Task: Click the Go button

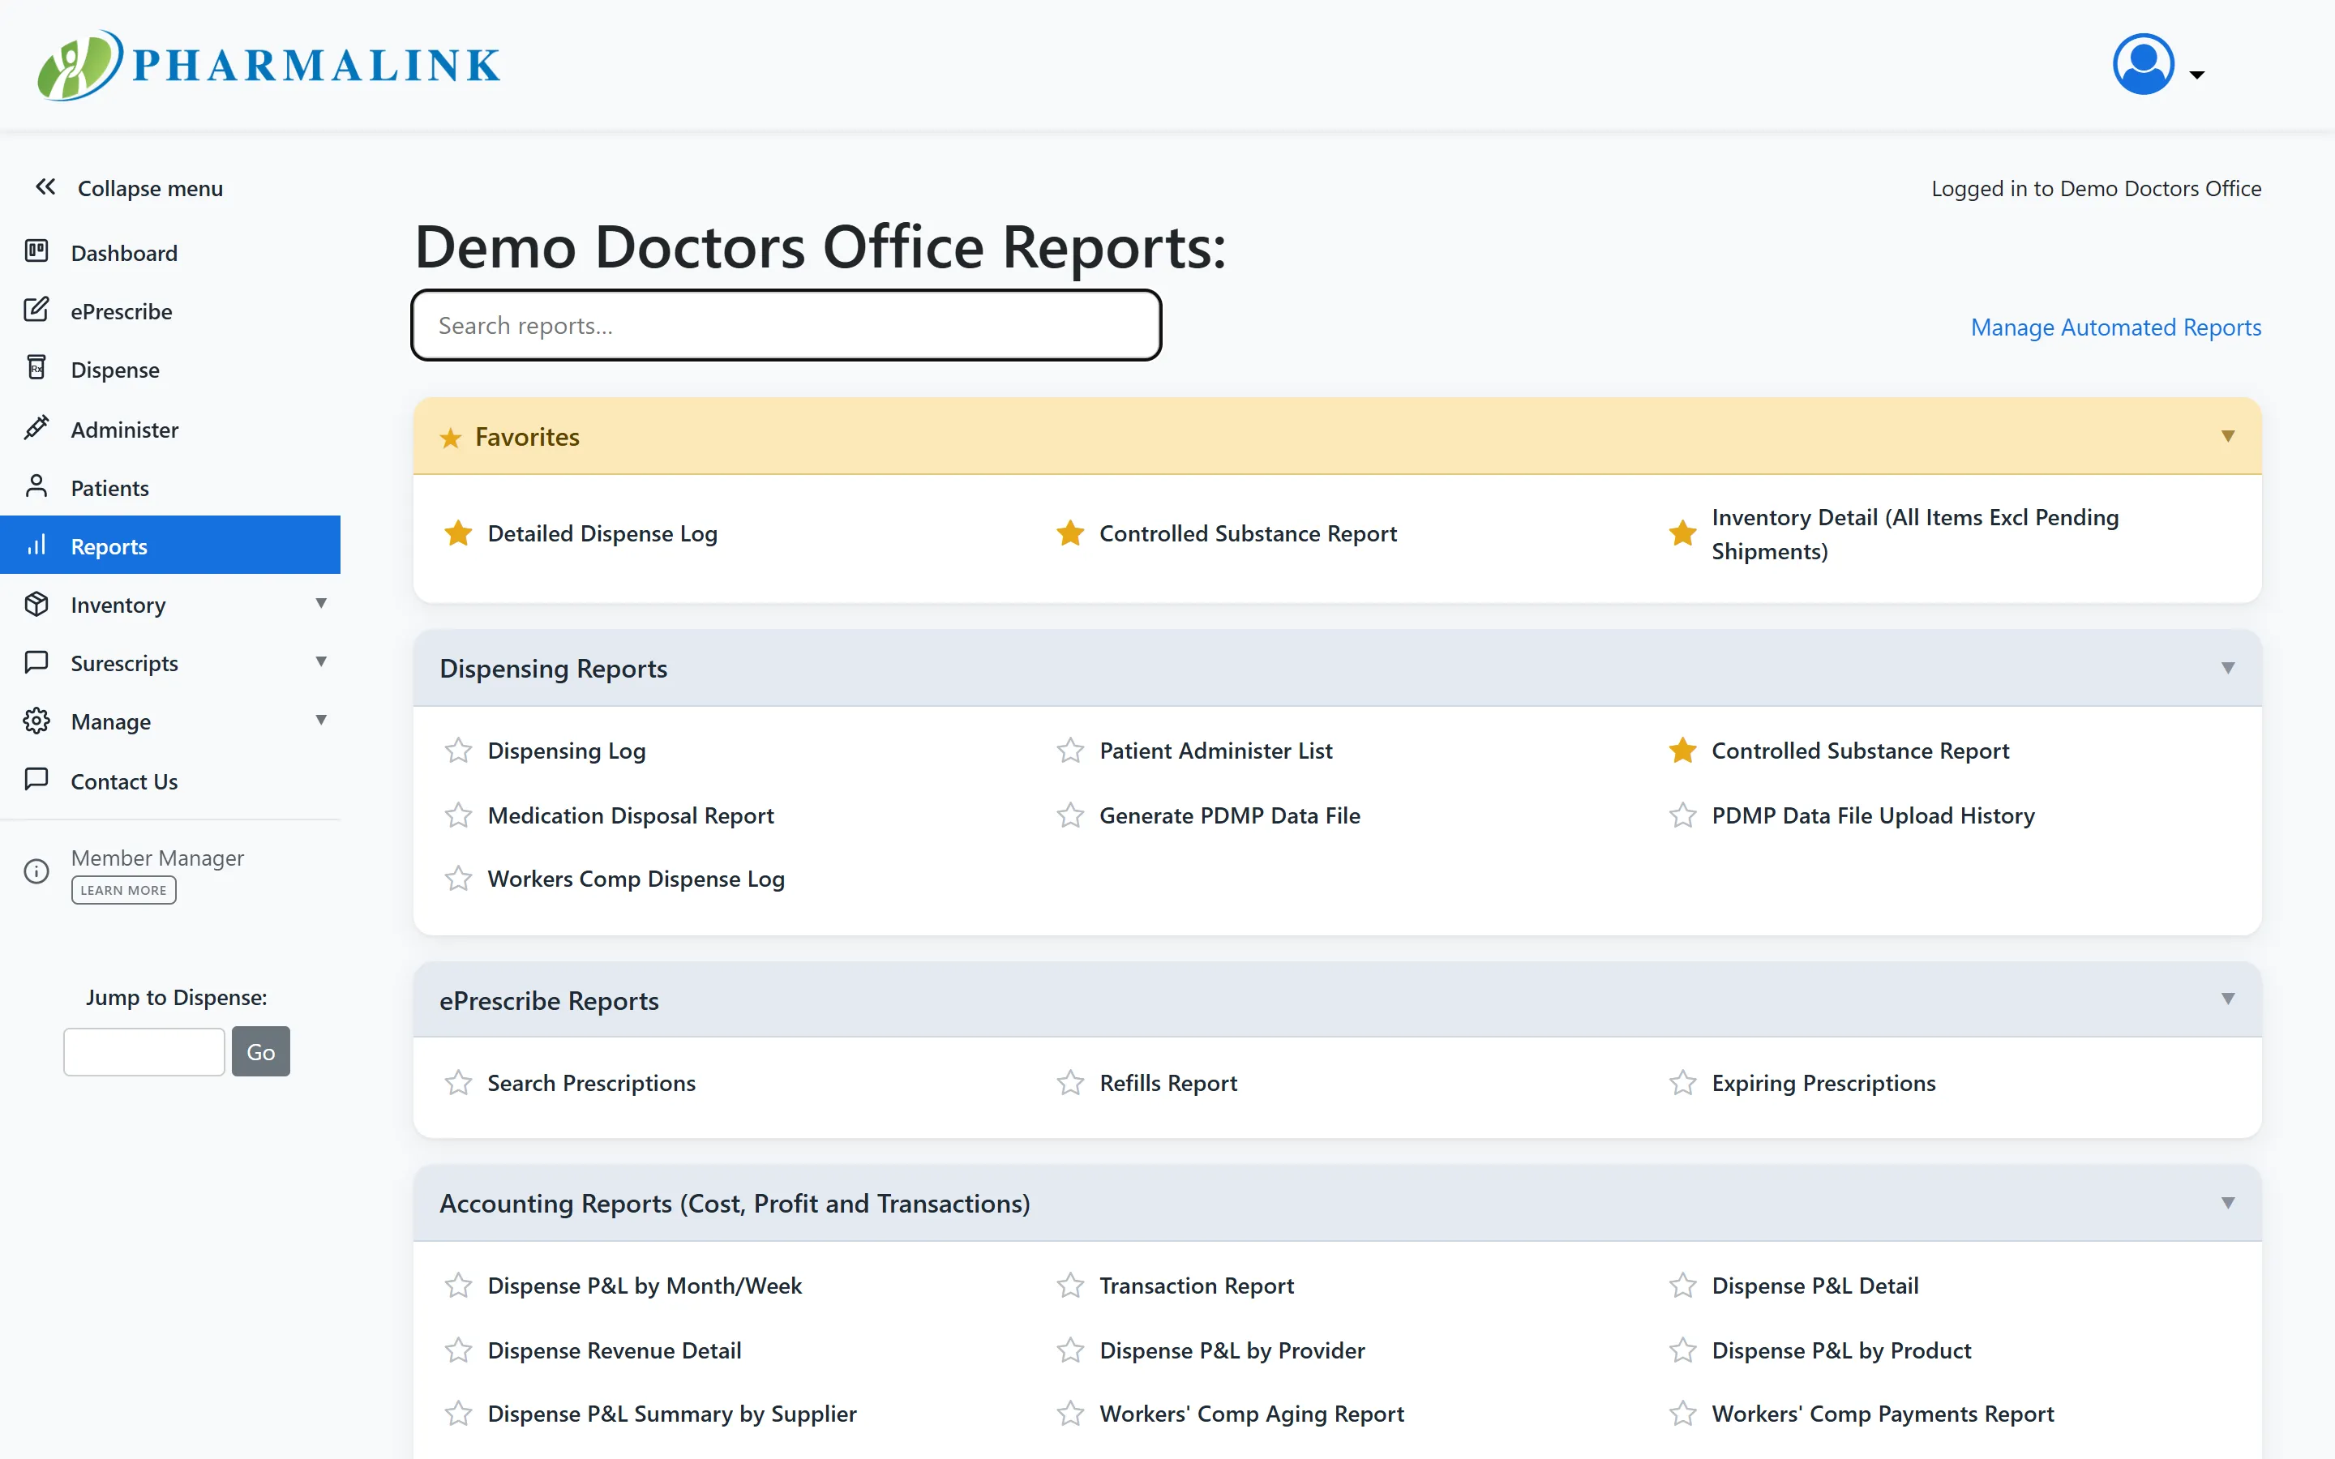Action: pos(260,1050)
